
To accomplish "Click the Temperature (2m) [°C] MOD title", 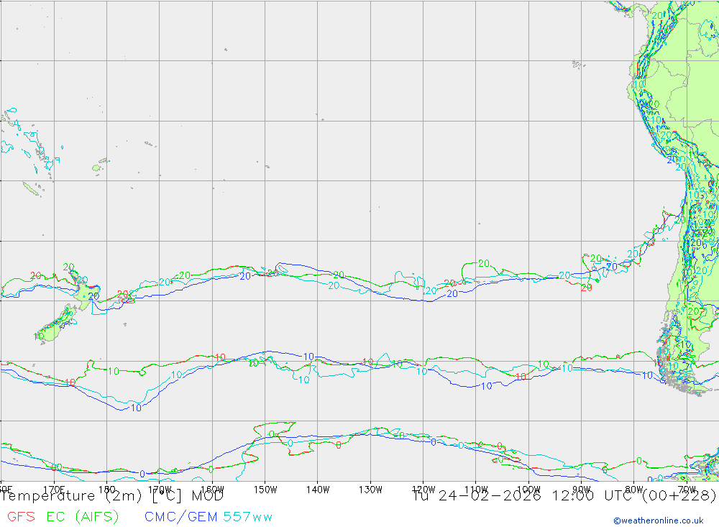I will (112, 496).
